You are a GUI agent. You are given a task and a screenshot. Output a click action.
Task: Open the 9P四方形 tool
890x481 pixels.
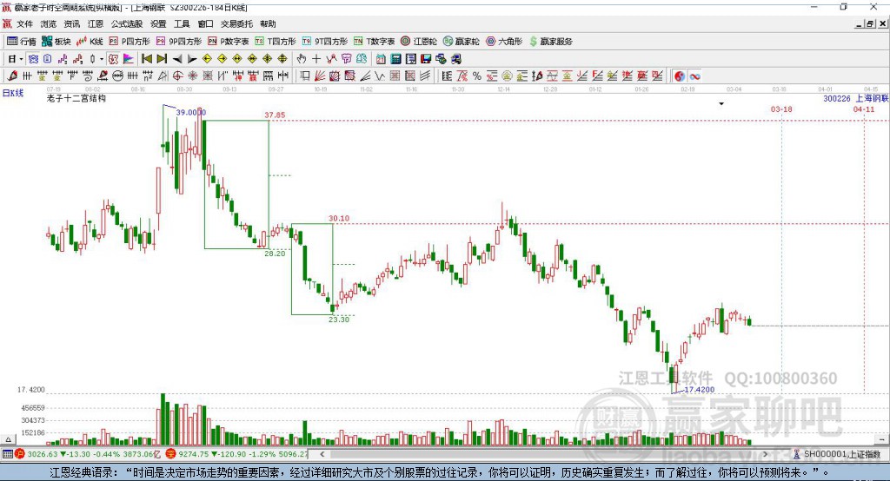point(179,42)
